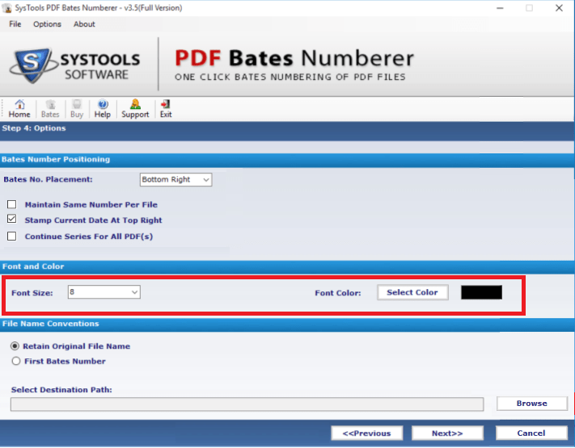Tick Continue Series For All PDF(s)
Image resolution: width=575 pixels, height=448 pixels.
click(x=12, y=236)
